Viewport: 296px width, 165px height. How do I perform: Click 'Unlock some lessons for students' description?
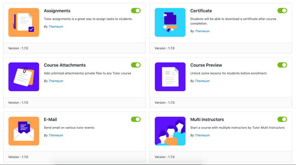click(229, 73)
